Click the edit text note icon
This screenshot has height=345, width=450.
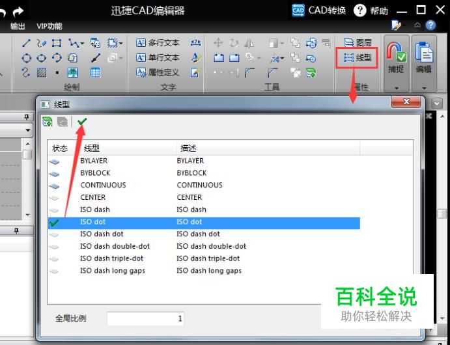(196, 72)
